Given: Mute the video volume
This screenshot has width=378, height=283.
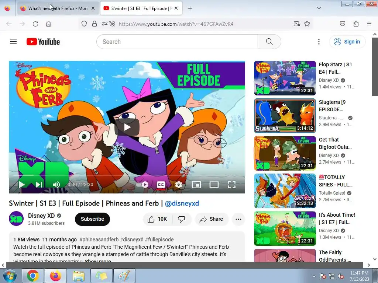Looking at the screenshot, I should (x=56, y=185).
